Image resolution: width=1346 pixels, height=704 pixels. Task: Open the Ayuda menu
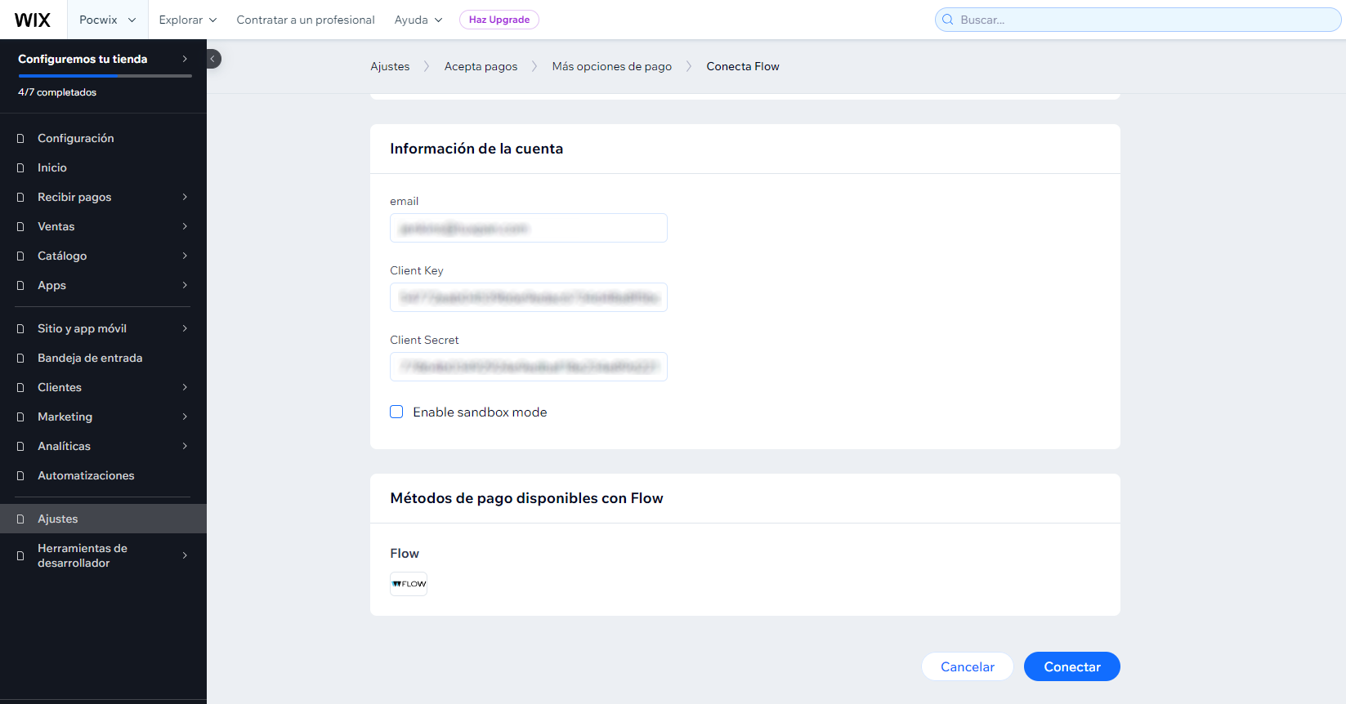418,20
